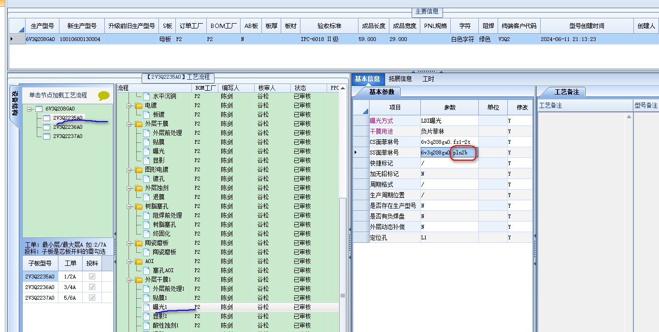Select main row 6V3Q208GA0 in top grid
Viewport: 659px width, 332px height.
click(333, 39)
